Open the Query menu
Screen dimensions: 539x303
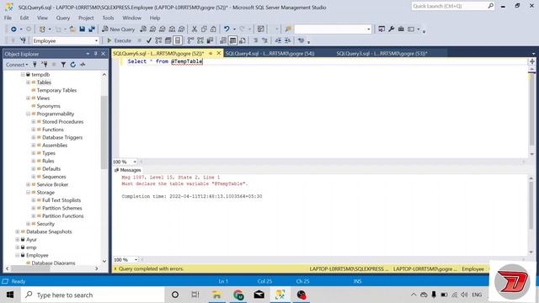coord(63,18)
